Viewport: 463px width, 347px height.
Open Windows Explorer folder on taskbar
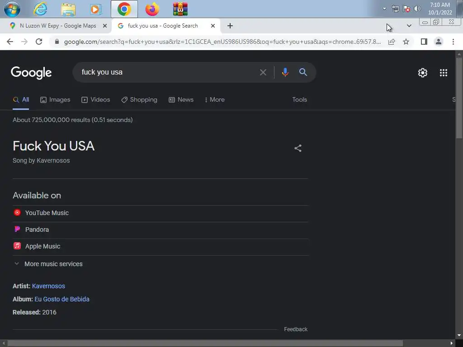(x=68, y=9)
